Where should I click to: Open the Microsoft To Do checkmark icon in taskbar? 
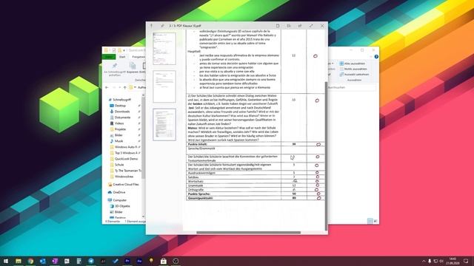click(116, 261)
